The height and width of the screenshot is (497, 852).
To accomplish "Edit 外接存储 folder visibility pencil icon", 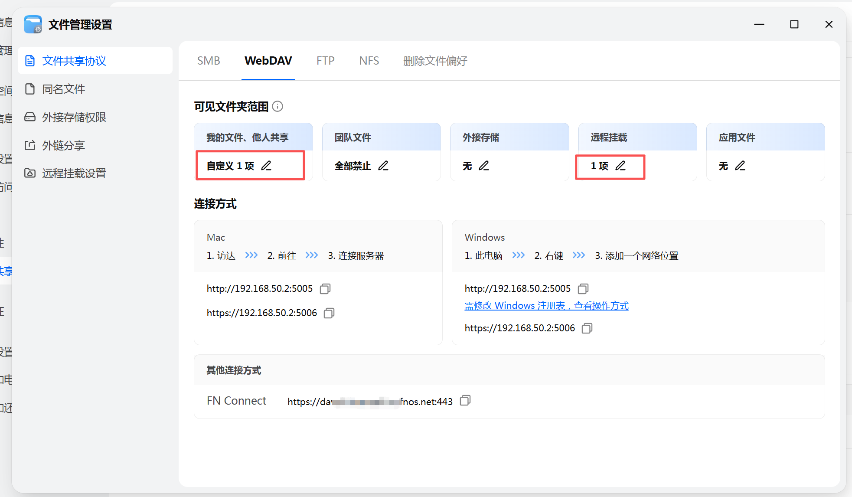I will [484, 166].
